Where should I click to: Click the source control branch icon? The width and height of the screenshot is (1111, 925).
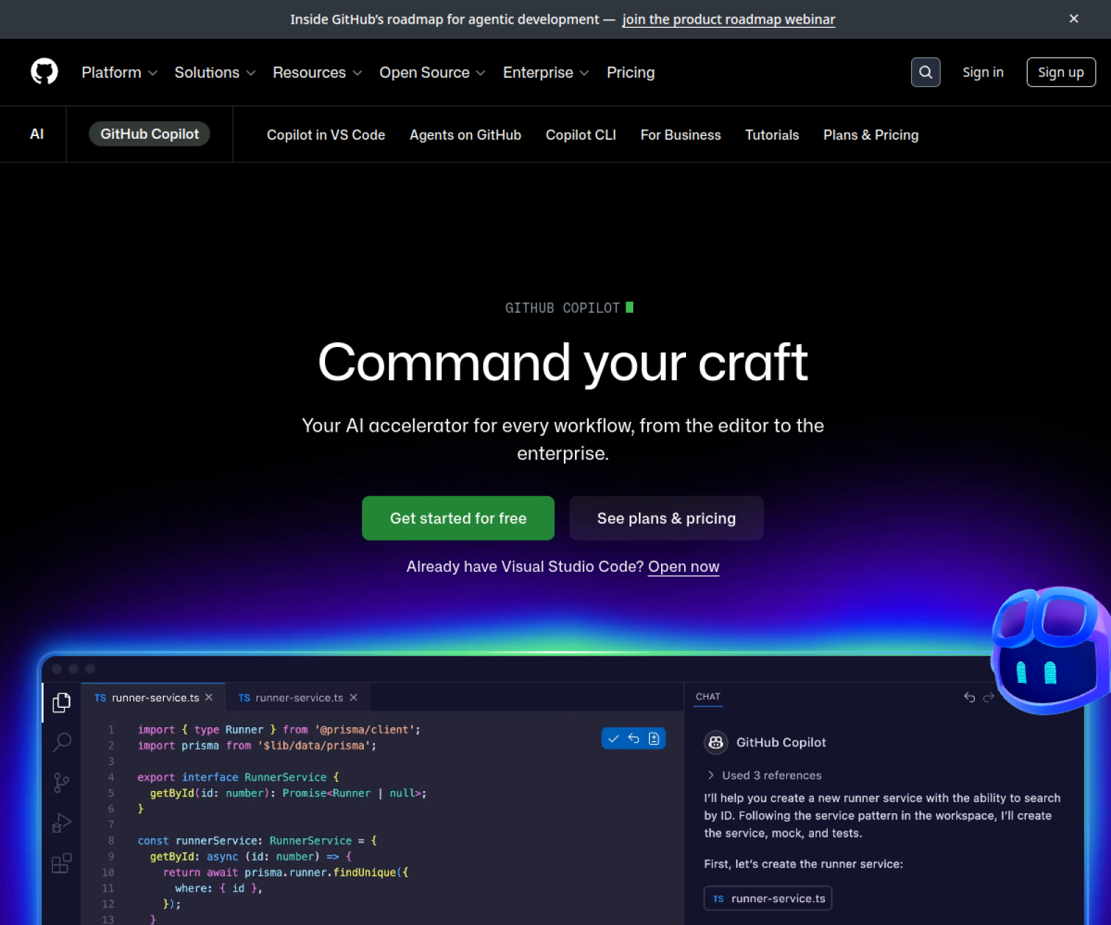[62, 783]
